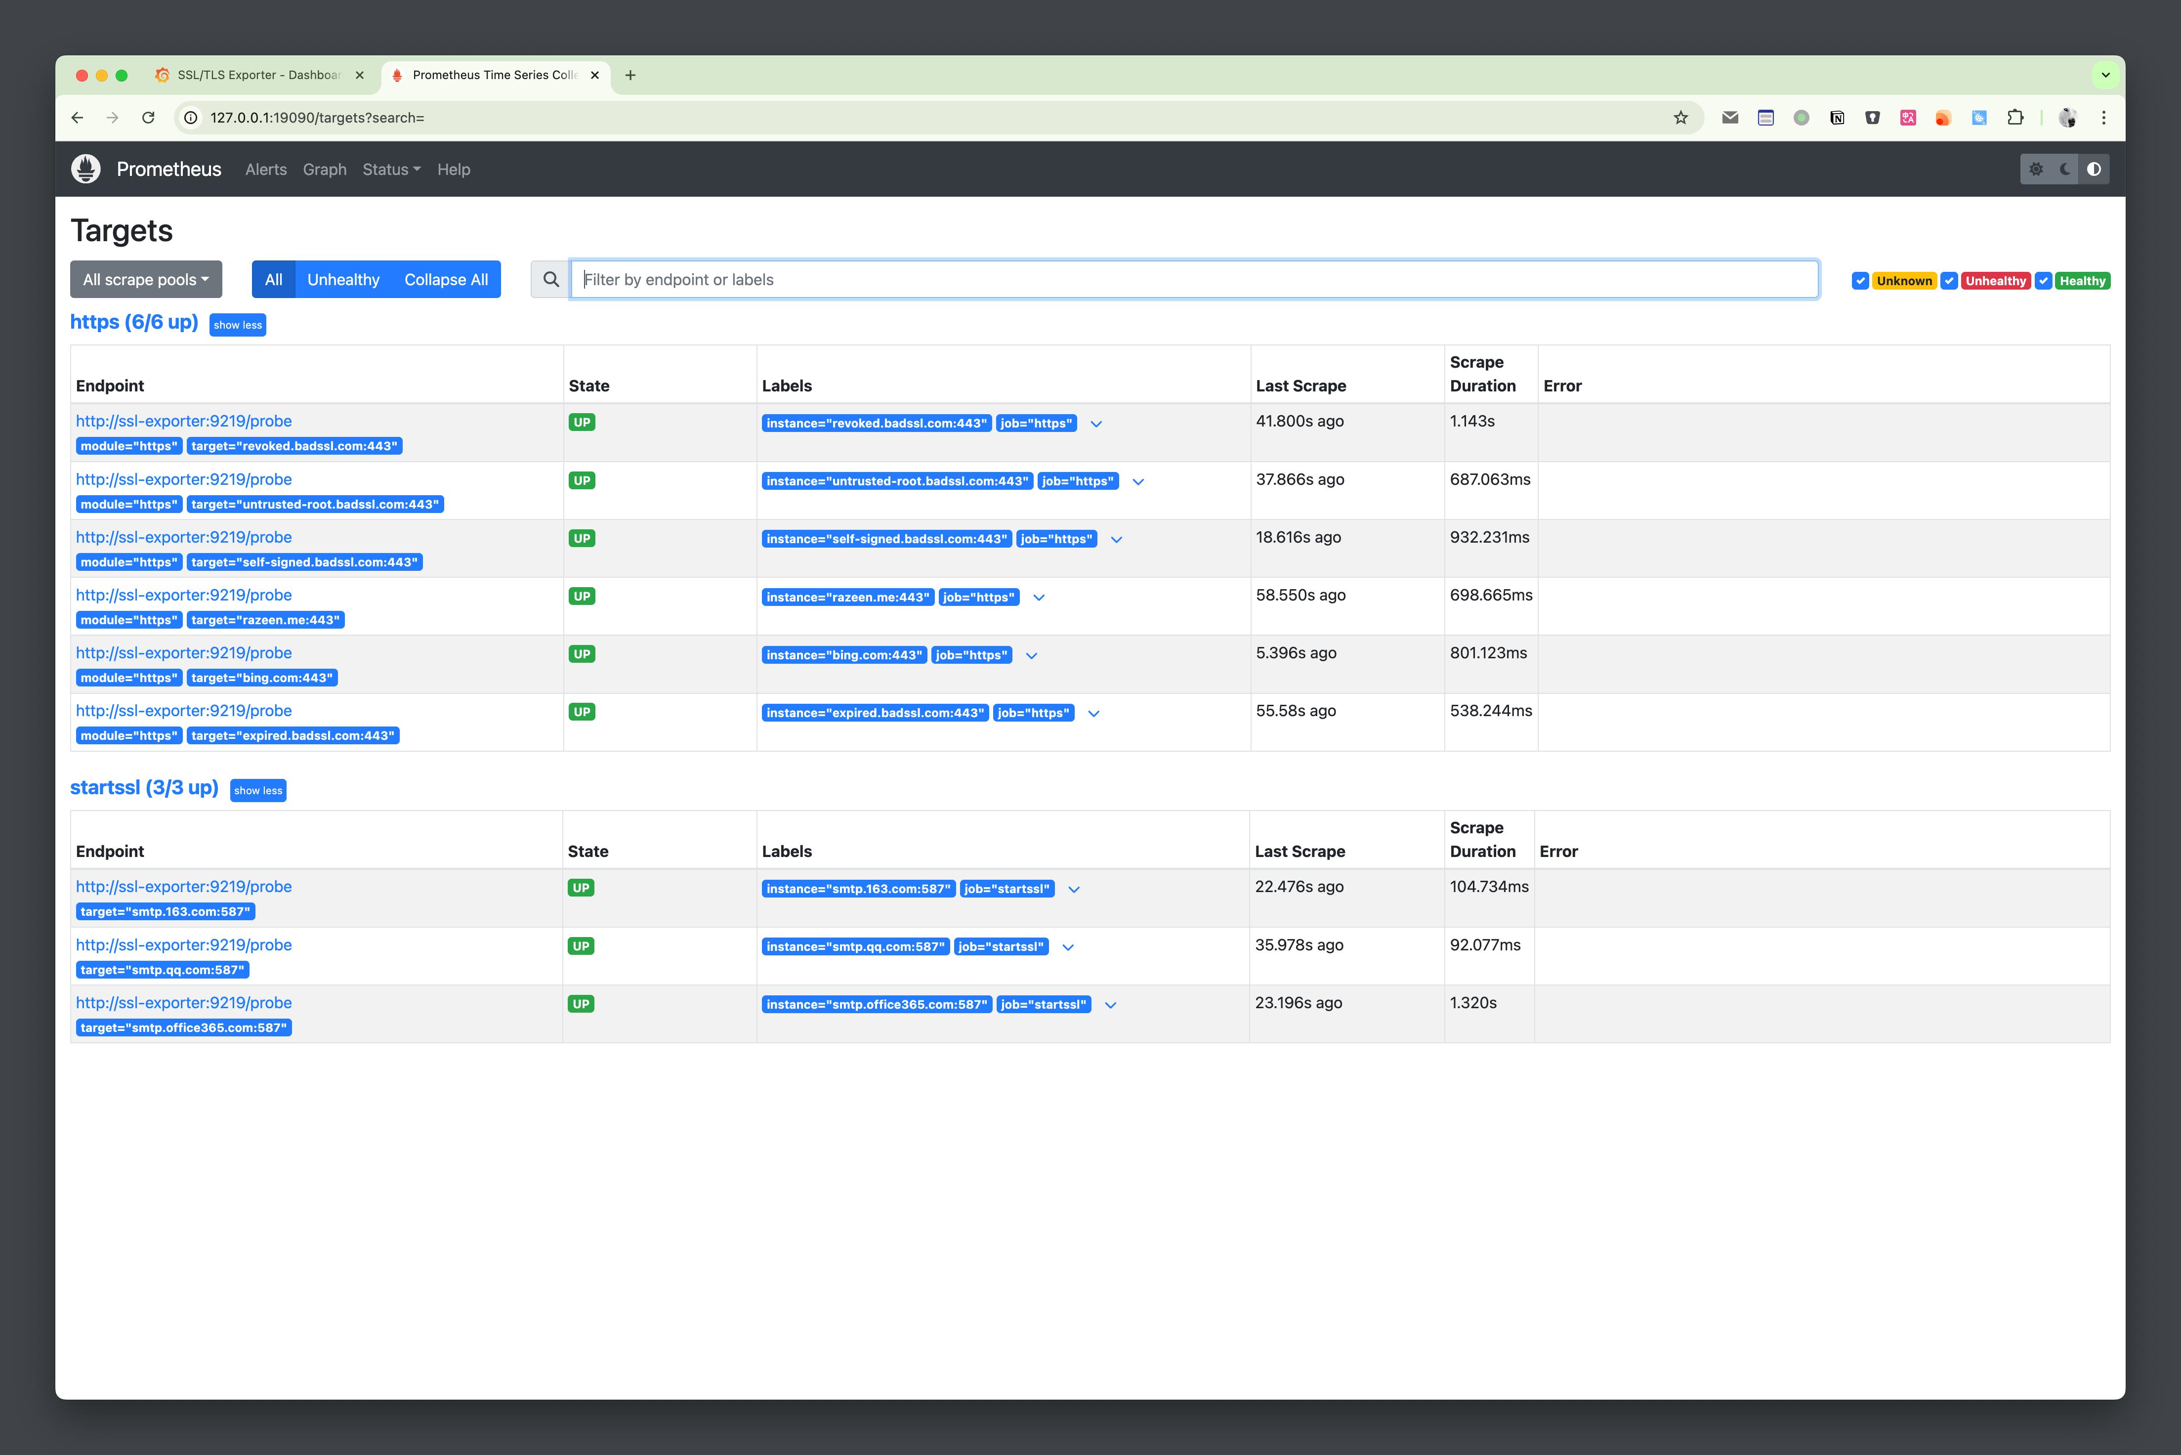Open the All scrape pools dropdown
Screen dimensions: 2181x1455
click(x=147, y=279)
